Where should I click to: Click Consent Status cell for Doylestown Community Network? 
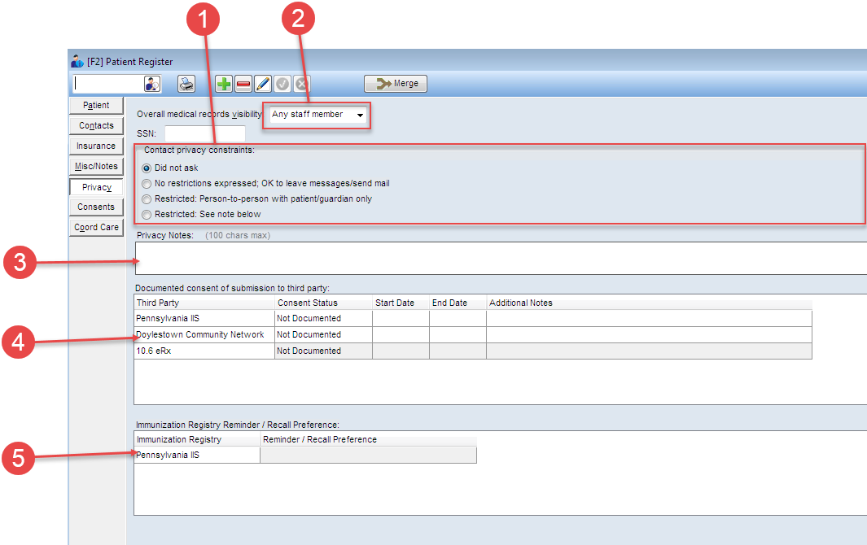coord(323,334)
